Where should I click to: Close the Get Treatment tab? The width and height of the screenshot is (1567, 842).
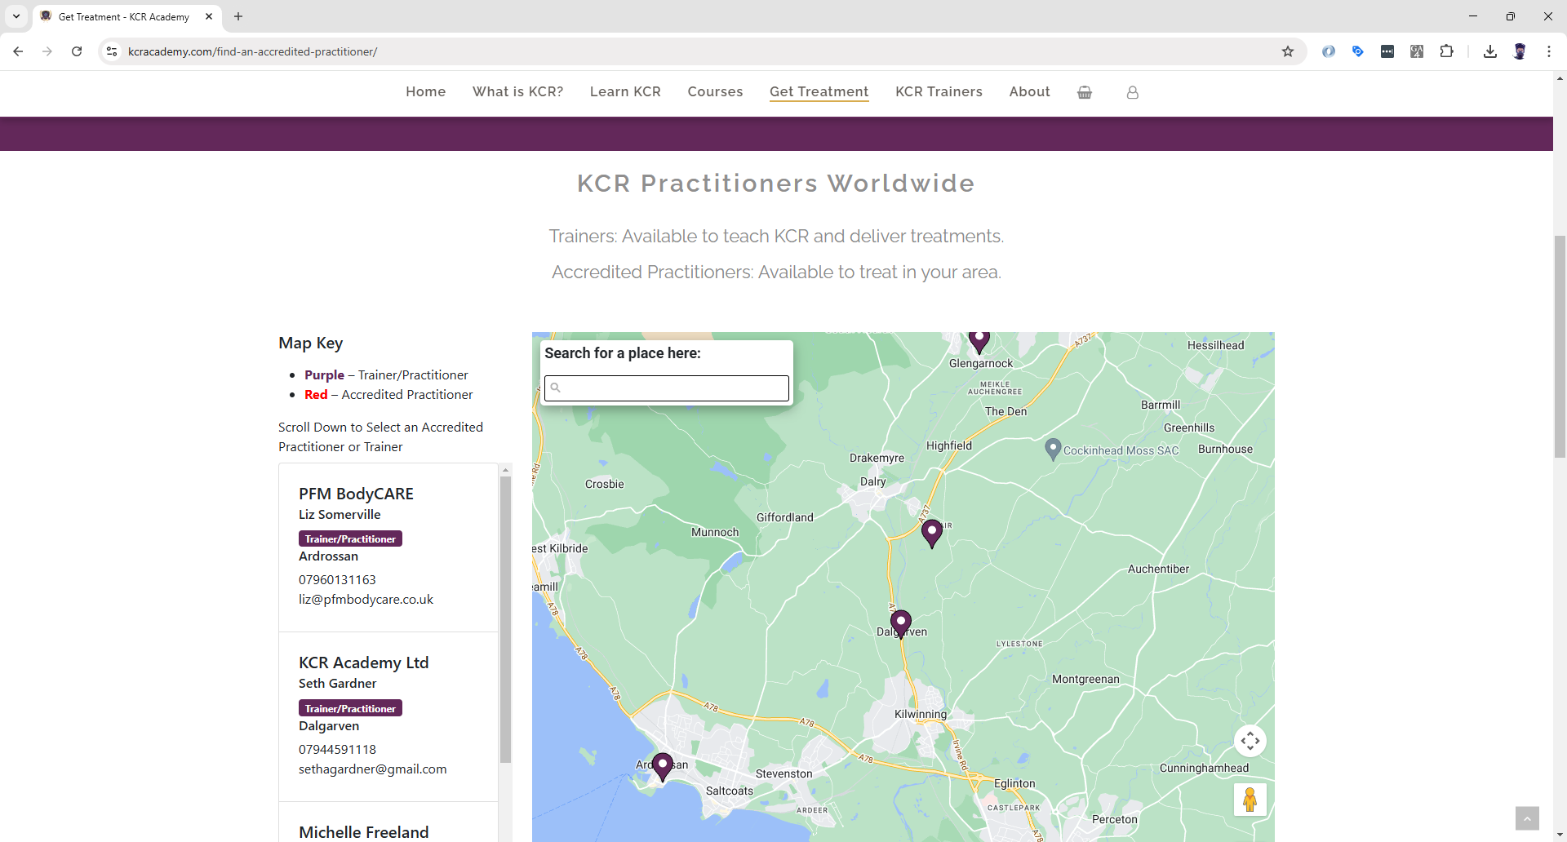click(209, 16)
